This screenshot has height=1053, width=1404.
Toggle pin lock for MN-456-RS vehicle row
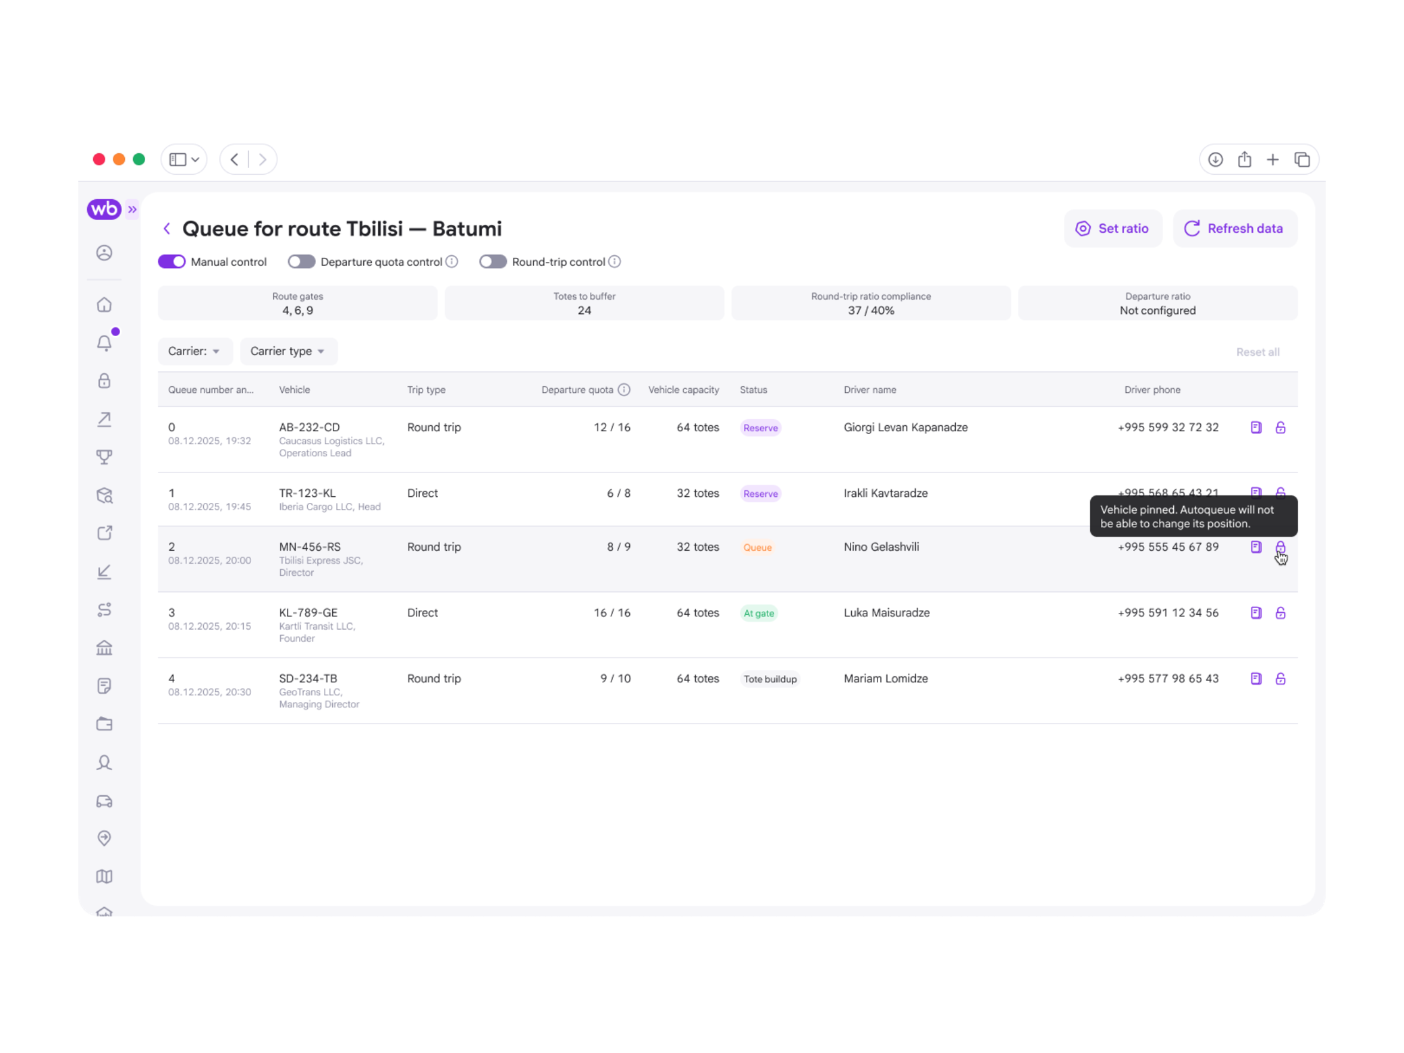pos(1280,547)
